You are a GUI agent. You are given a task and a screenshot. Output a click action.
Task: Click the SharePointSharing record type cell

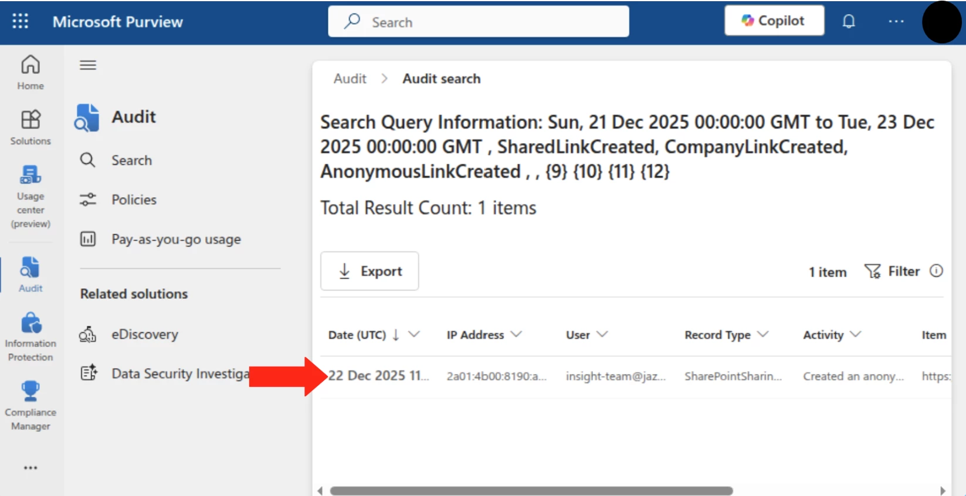[x=733, y=376]
